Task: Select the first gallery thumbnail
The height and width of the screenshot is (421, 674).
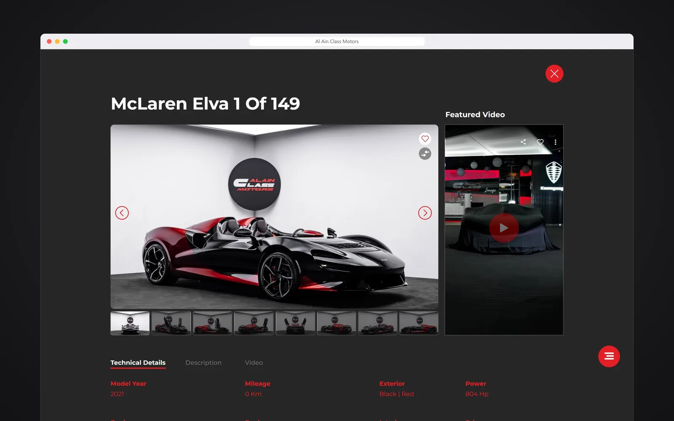Action: click(130, 323)
